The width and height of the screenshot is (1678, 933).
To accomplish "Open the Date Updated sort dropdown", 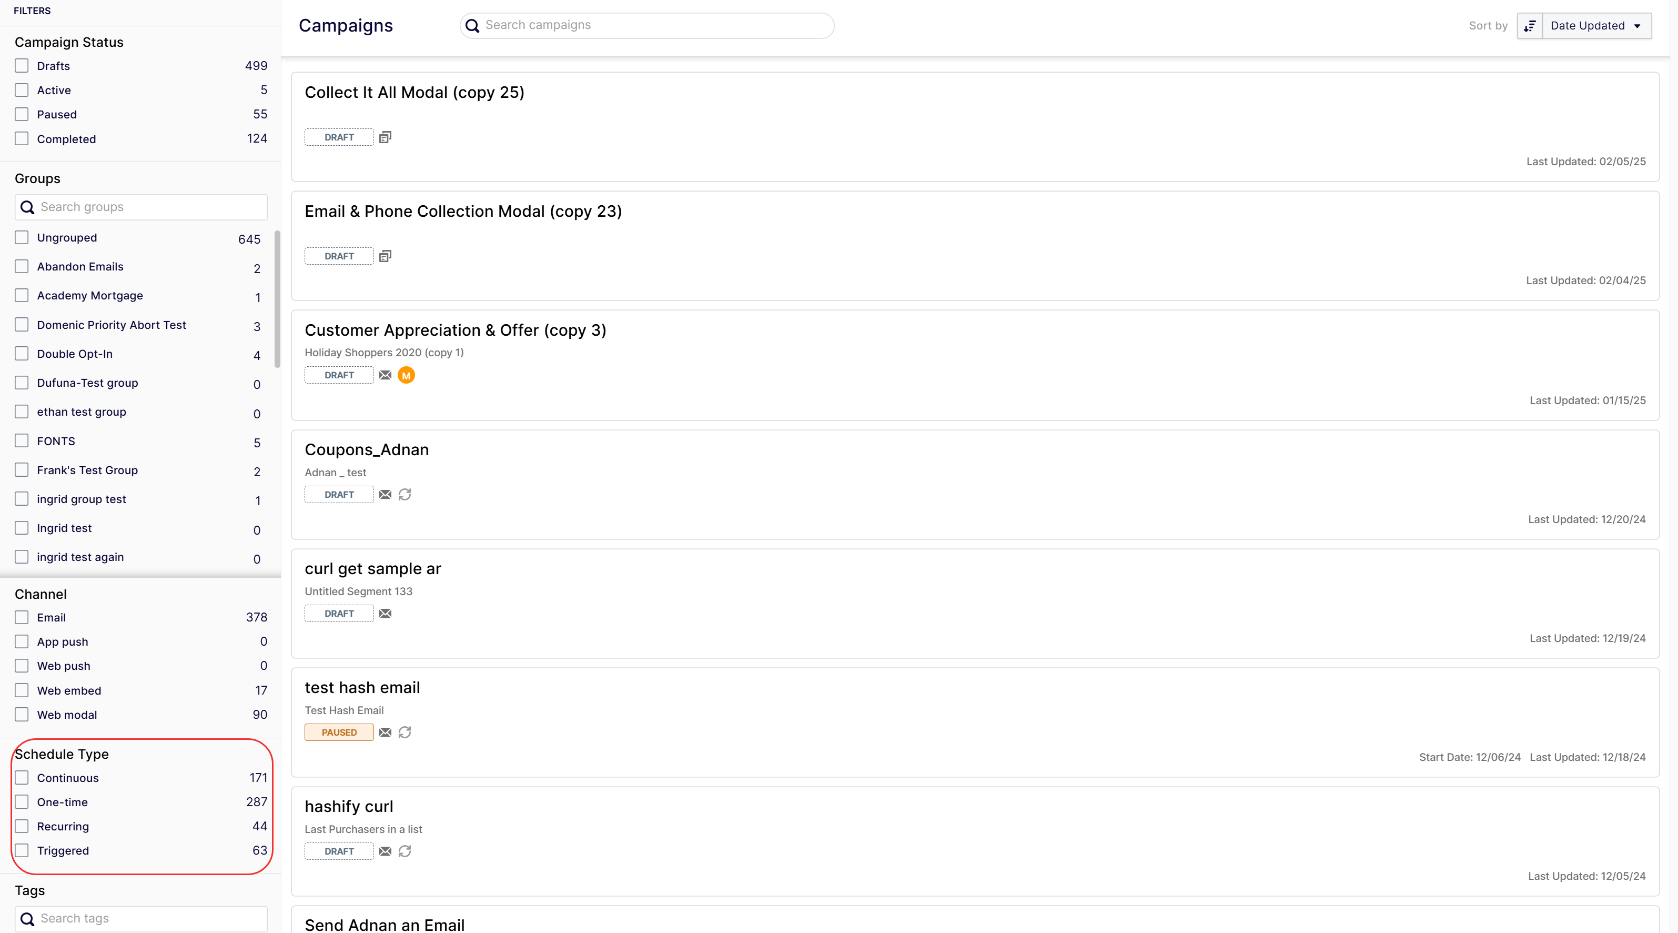I will 1596,26.
